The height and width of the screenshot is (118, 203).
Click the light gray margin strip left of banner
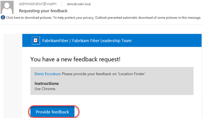point(13,76)
